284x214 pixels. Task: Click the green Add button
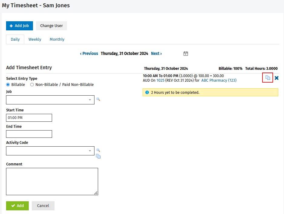pyautogui.click(x=17, y=206)
